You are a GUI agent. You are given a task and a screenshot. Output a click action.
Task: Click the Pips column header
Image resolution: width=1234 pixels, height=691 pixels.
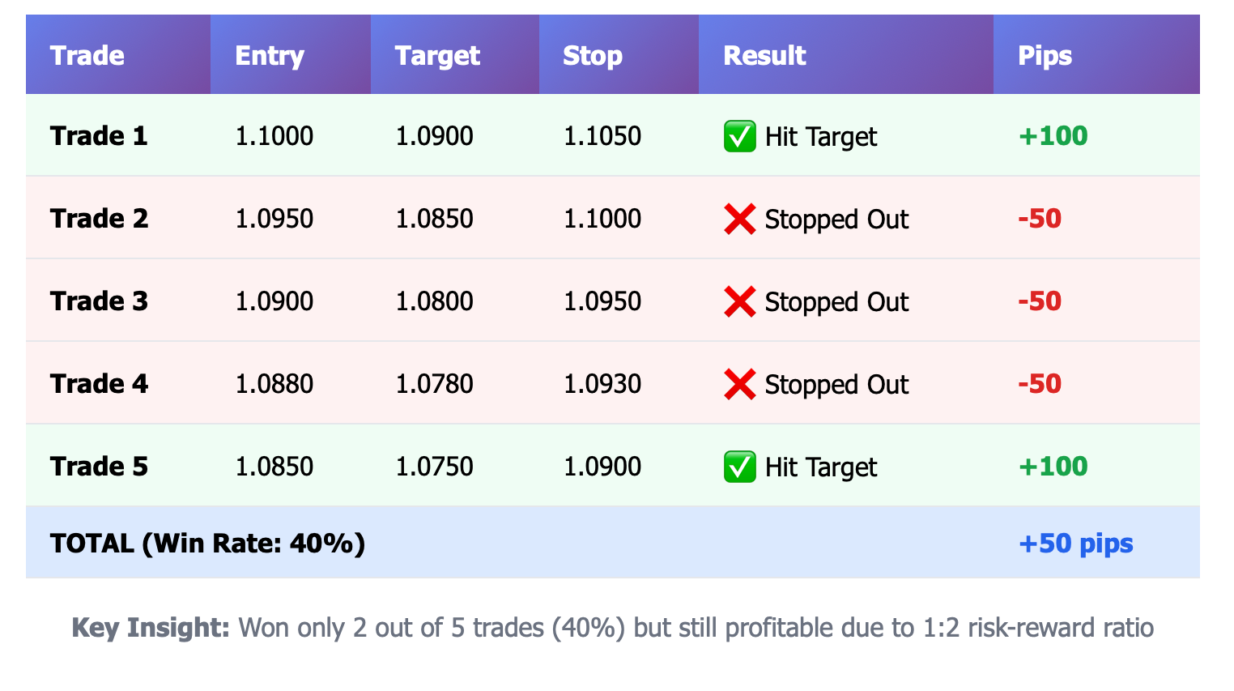click(1045, 55)
